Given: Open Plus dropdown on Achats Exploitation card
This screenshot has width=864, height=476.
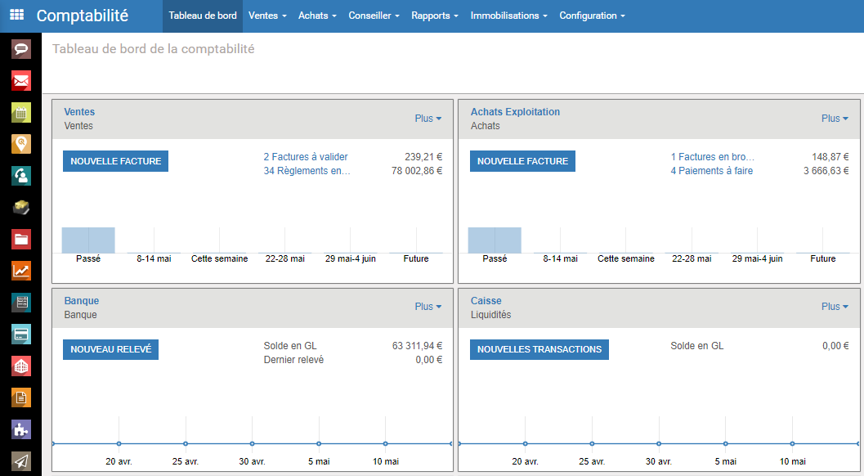Looking at the screenshot, I should [835, 119].
